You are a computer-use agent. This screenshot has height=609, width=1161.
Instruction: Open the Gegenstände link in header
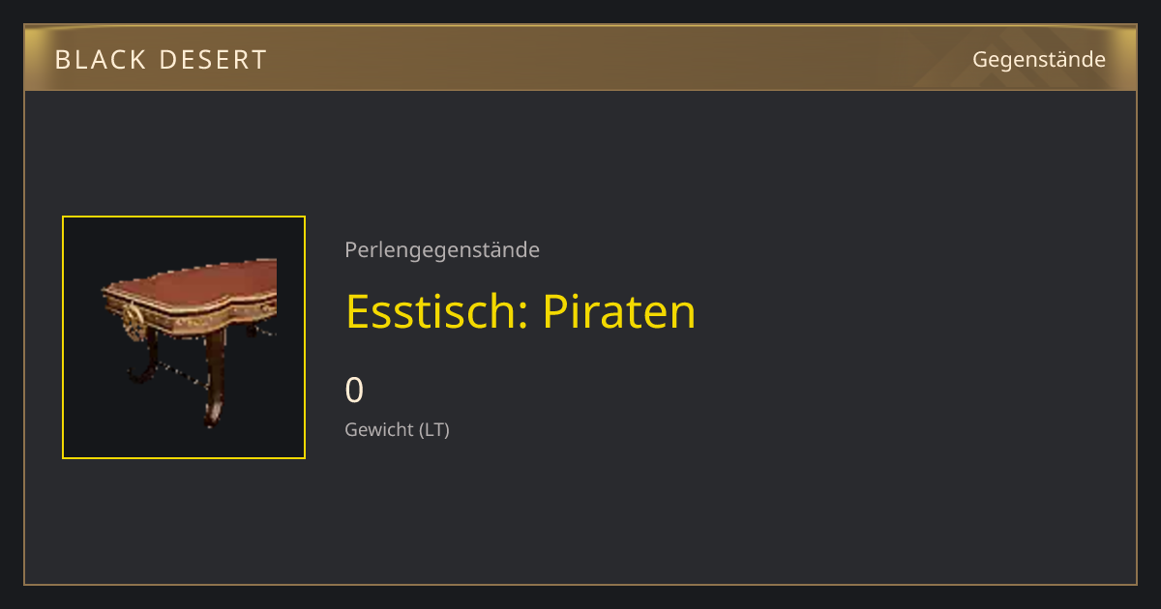coord(1039,59)
